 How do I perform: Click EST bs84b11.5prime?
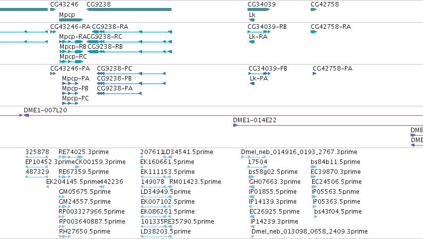[x=336, y=162]
